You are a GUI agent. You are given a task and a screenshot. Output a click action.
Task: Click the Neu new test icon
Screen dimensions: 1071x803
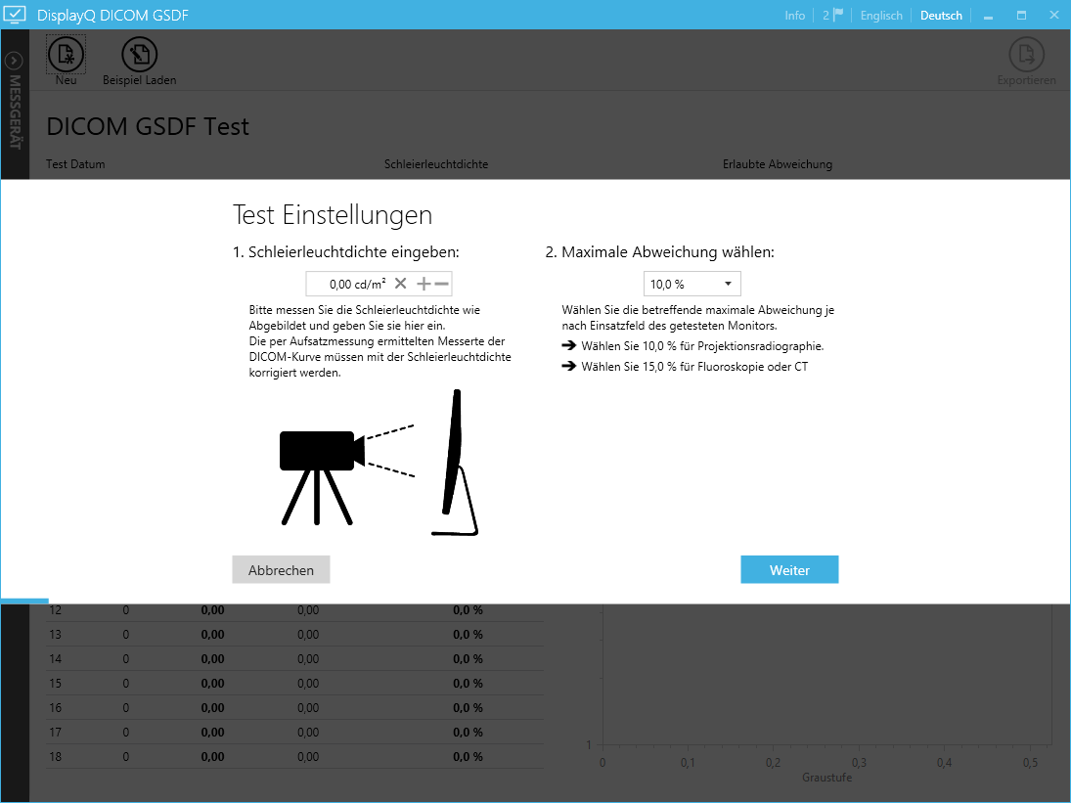point(66,55)
